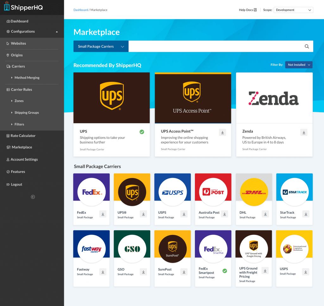Click the FedEx Smartpost installed checkmark
The width and height of the screenshot is (324, 306).
click(225, 271)
